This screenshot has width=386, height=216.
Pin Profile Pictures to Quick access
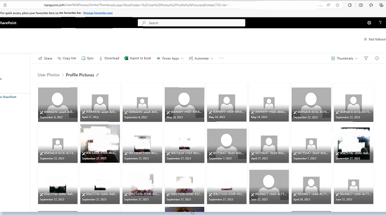97,75
